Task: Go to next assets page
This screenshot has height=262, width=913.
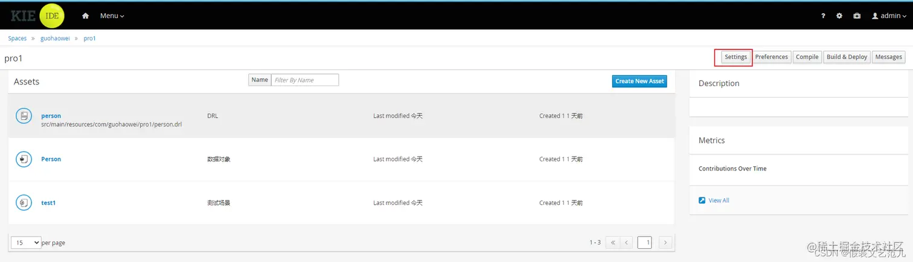Action: click(665, 243)
